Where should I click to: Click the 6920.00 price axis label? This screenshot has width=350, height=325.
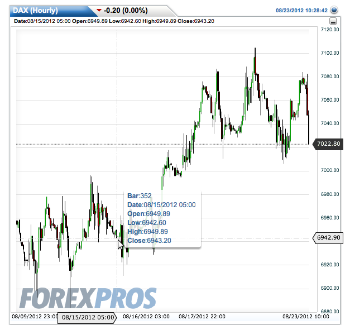(x=330, y=265)
